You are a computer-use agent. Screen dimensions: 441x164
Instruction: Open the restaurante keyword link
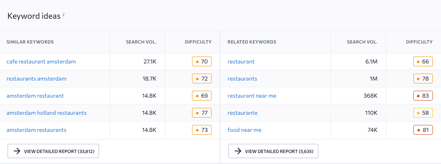(242, 113)
